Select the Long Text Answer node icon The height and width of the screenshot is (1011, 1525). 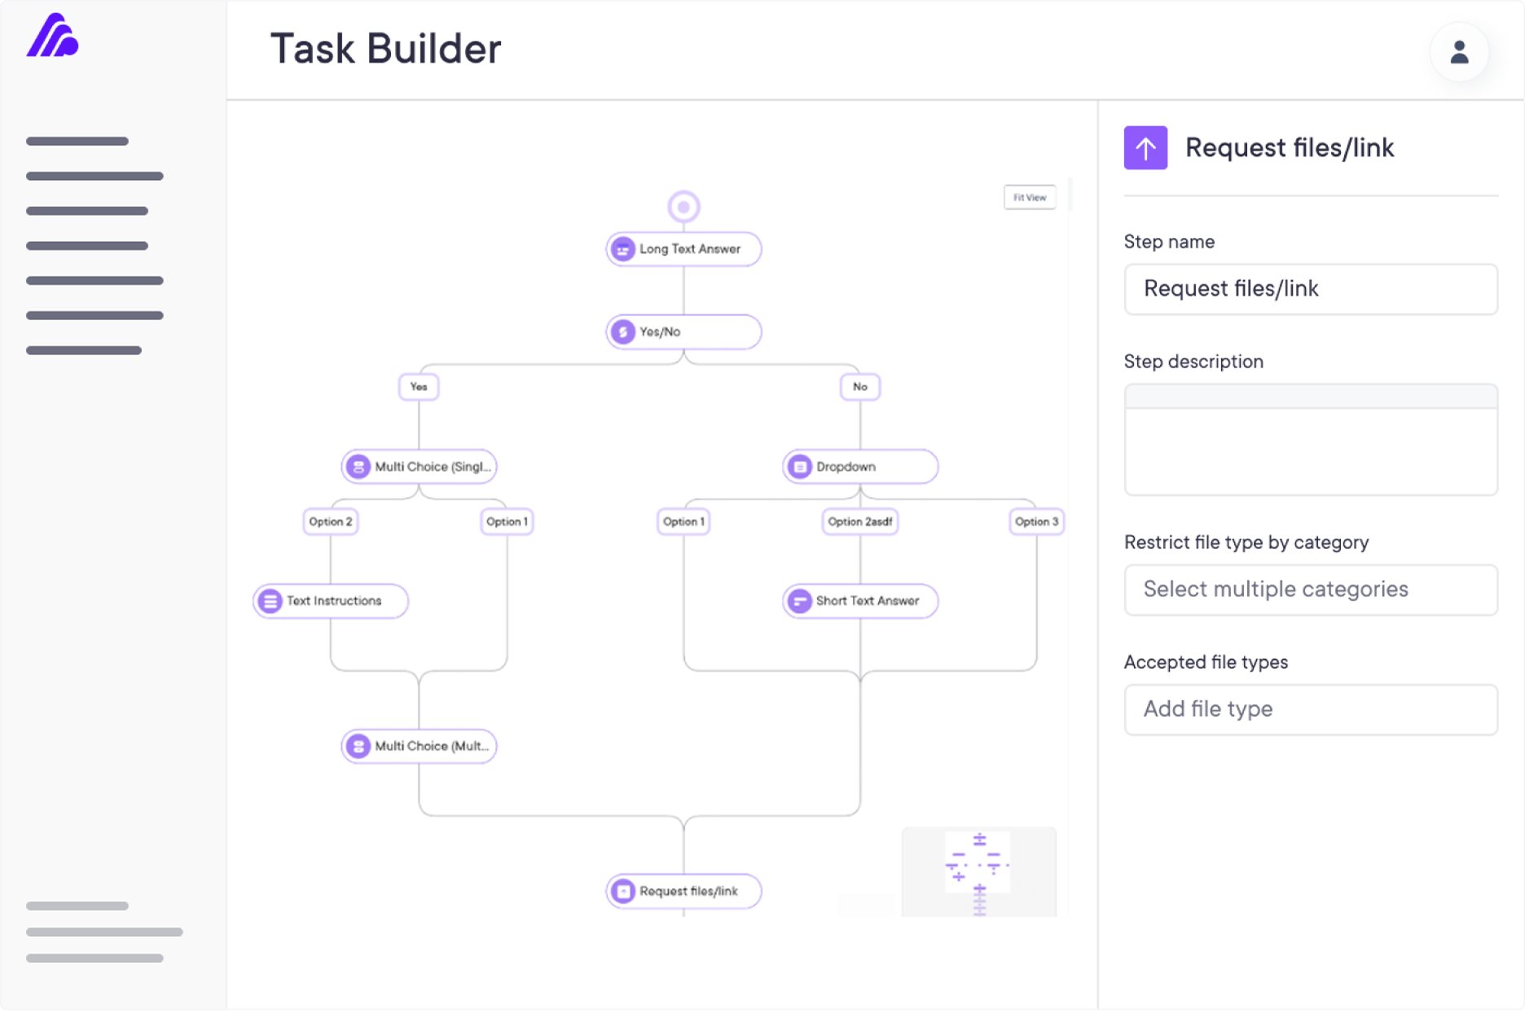point(623,249)
